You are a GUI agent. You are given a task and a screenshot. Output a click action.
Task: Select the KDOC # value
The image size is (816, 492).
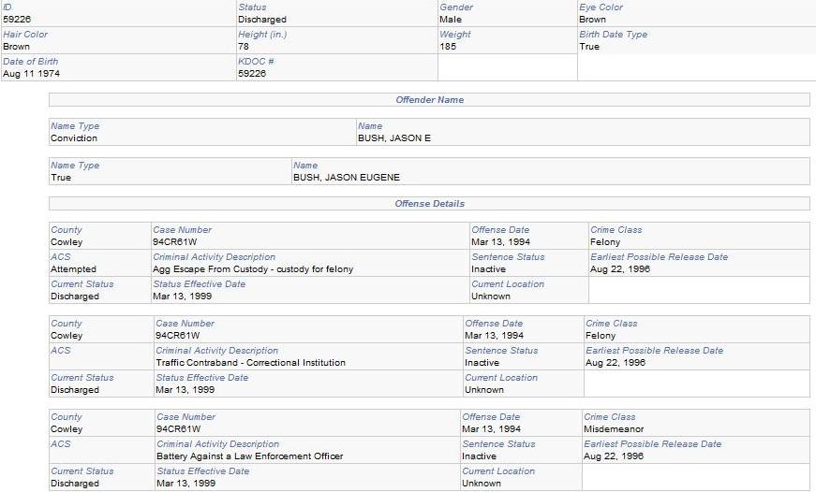252,73
